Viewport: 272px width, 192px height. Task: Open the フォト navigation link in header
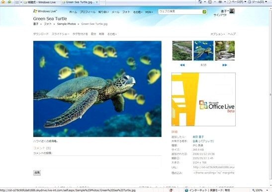point(126,12)
